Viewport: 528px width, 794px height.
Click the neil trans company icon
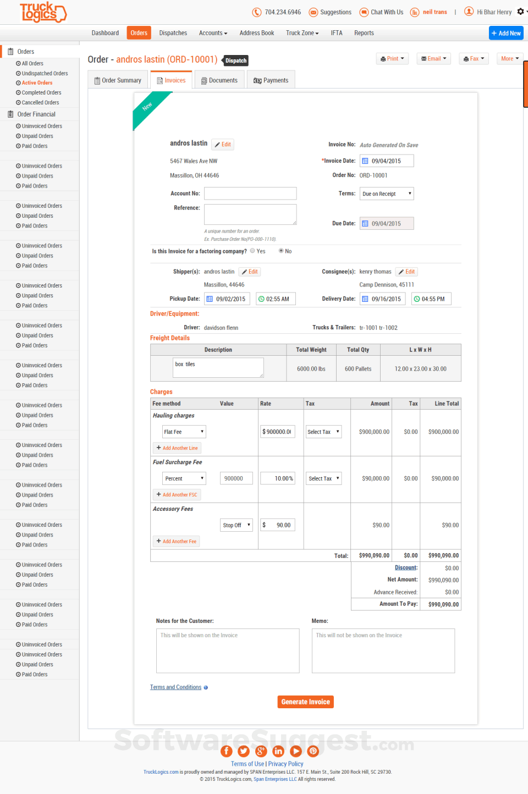(x=415, y=12)
